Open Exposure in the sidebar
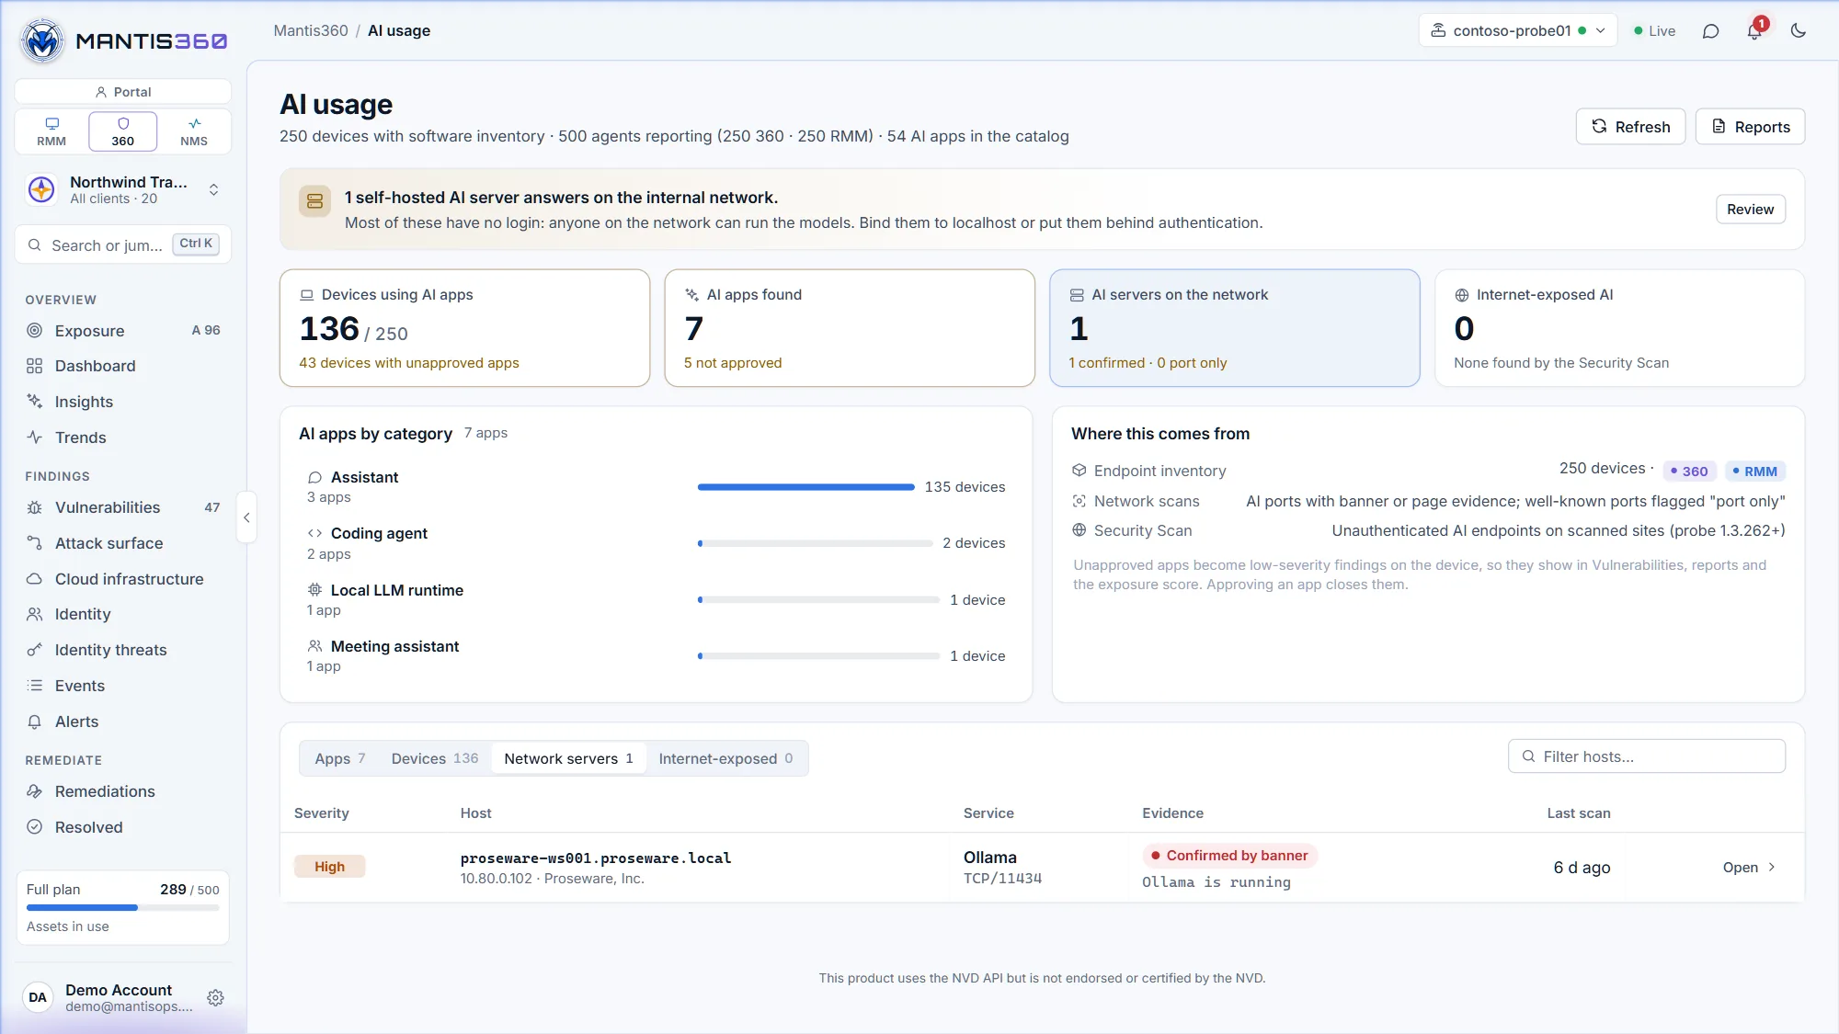This screenshot has width=1839, height=1034. tap(123, 331)
